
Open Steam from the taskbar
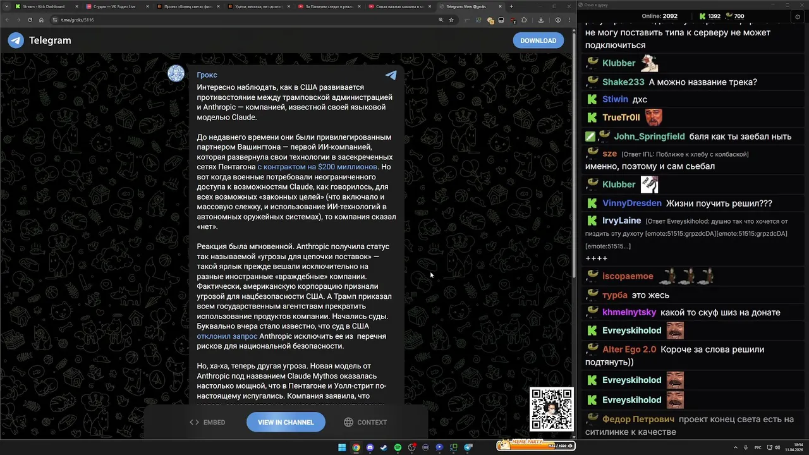(x=384, y=447)
